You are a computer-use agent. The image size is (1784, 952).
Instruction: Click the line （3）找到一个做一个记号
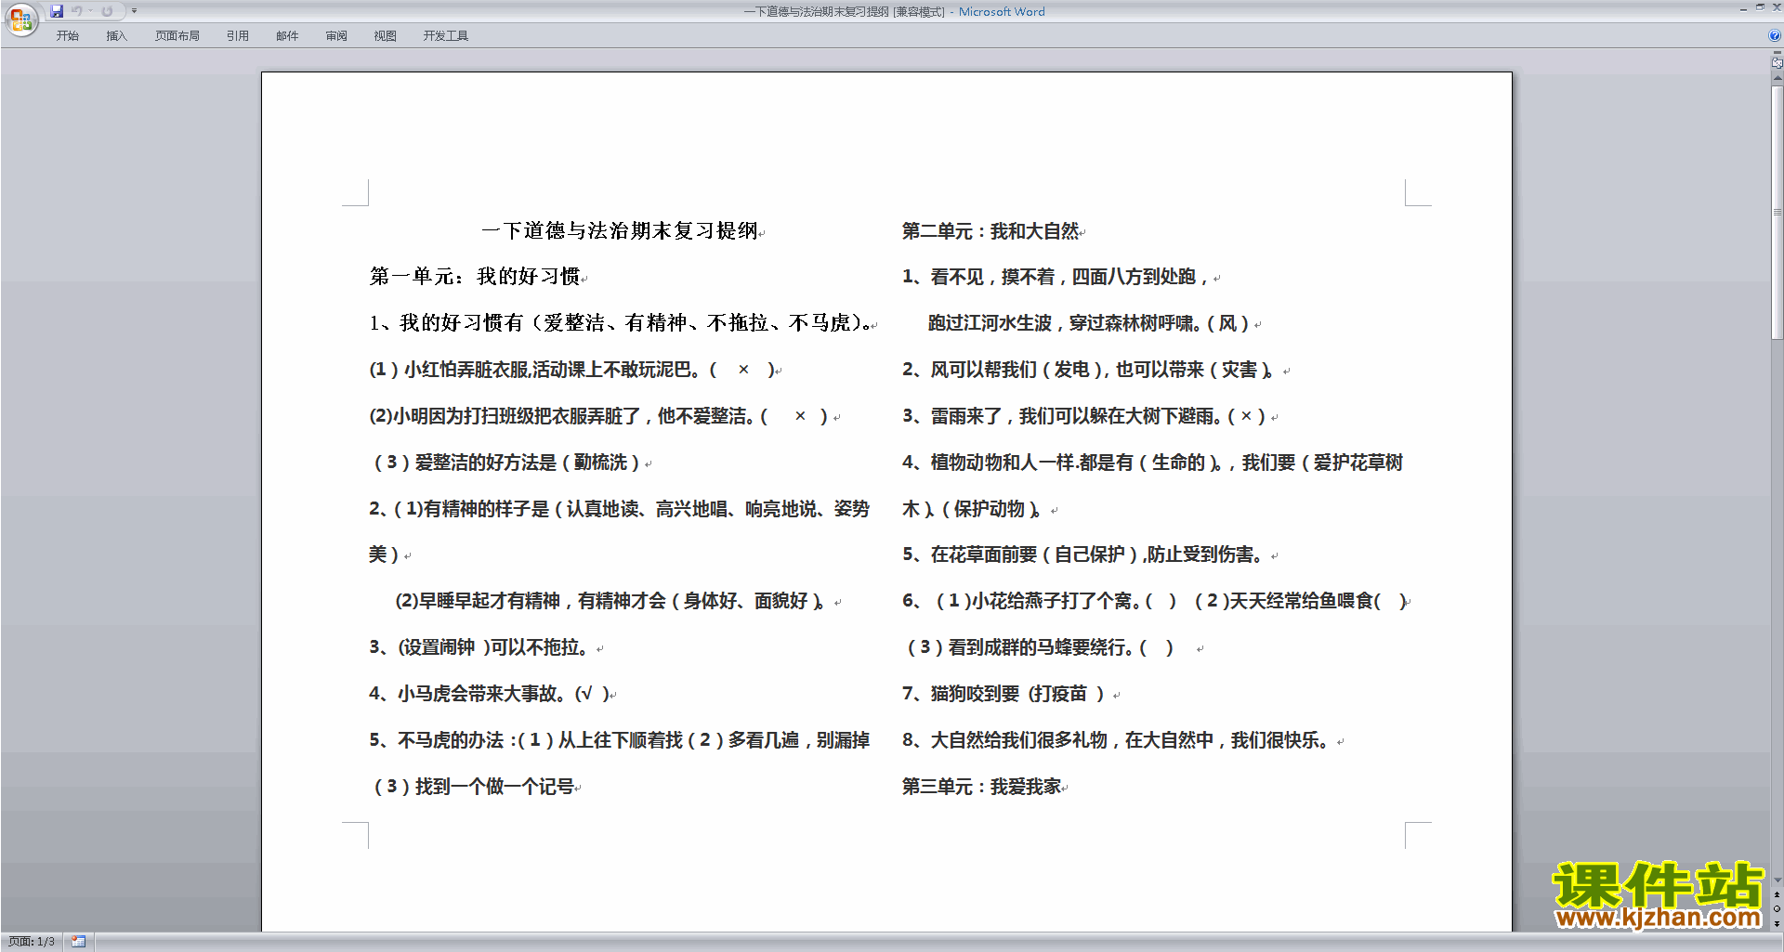click(x=472, y=786)
